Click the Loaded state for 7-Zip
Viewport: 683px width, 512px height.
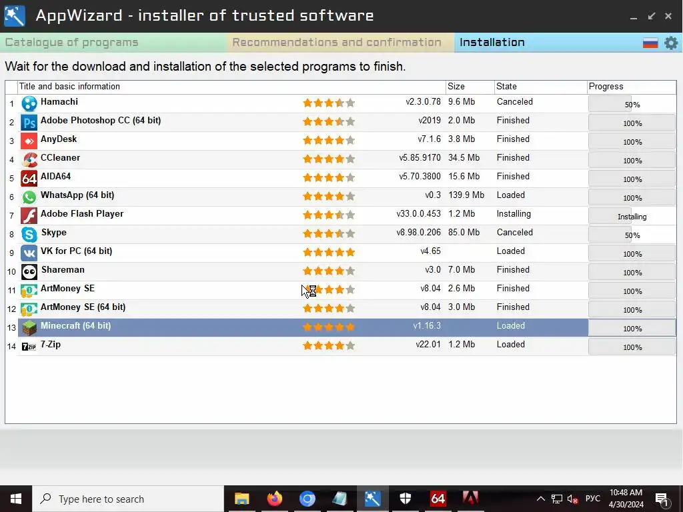pyautogui.click(x=510, y=345)
